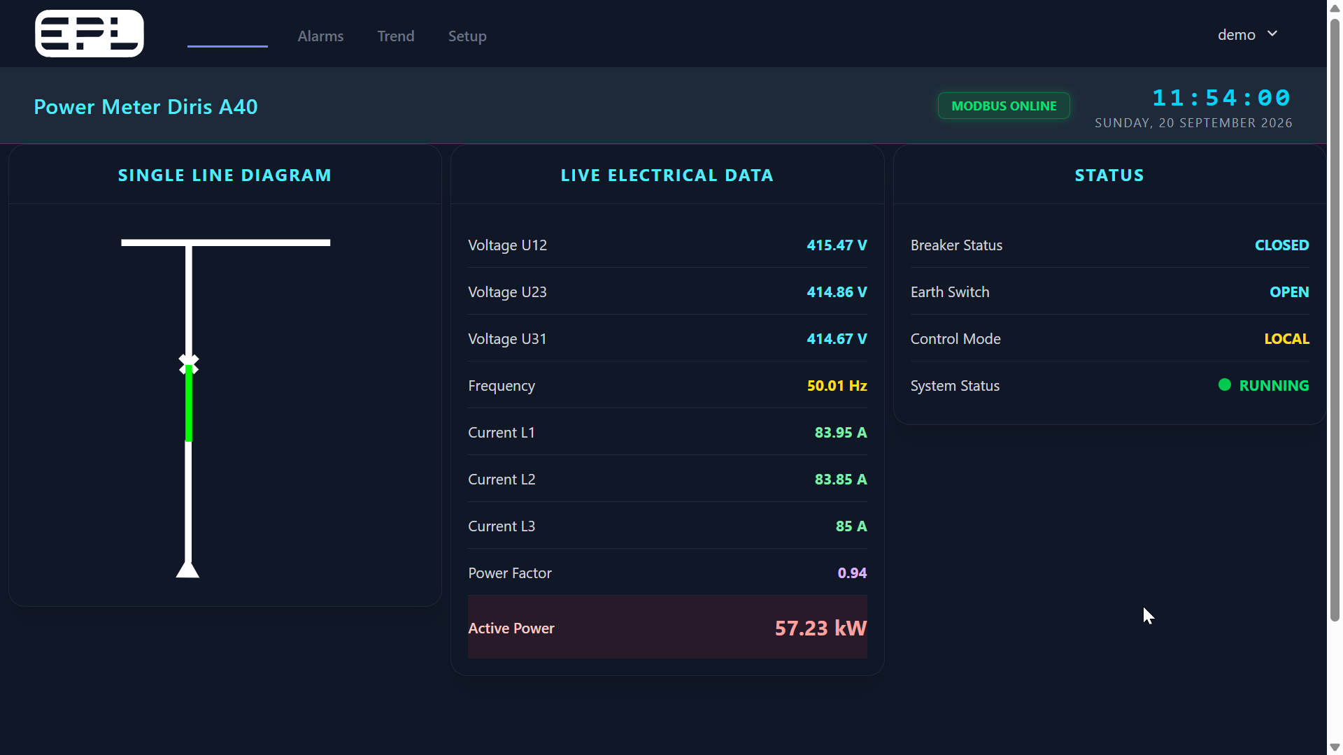Click the Voltage U23 value 414.86 V

[837, 292]
